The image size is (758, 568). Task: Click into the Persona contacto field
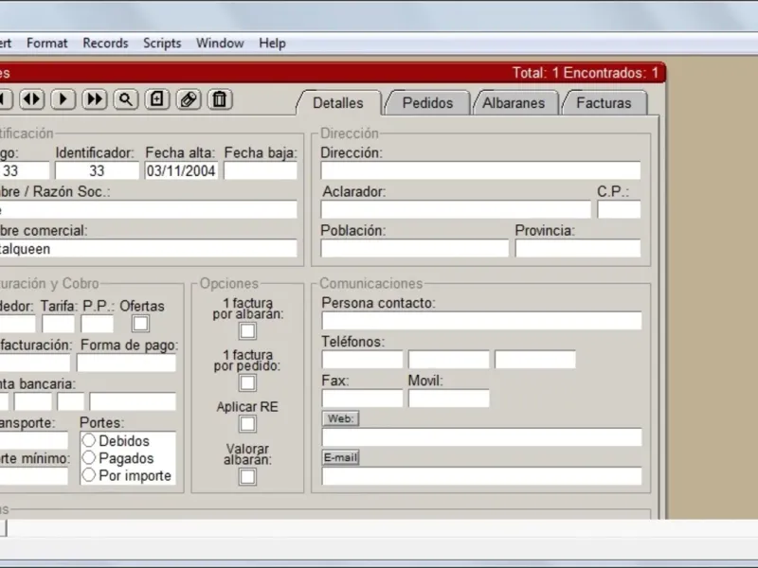481,321
